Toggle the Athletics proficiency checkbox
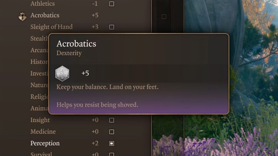Viewport: 278px width, 156px height. [x=112, y=4]
